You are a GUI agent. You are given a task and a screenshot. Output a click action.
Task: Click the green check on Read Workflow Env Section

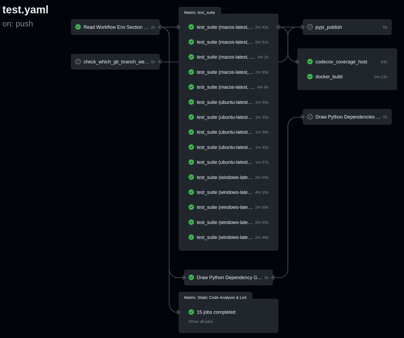pyautogui.click(x=78, y=27)
